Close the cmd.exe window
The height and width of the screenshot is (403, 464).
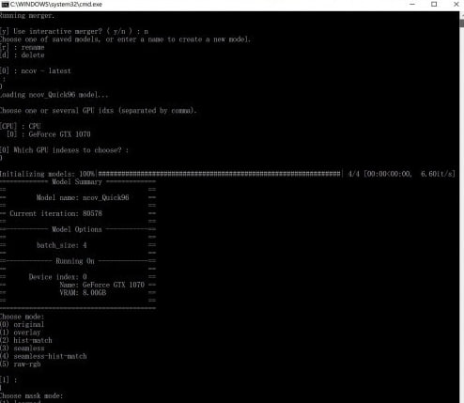(456, 5)
